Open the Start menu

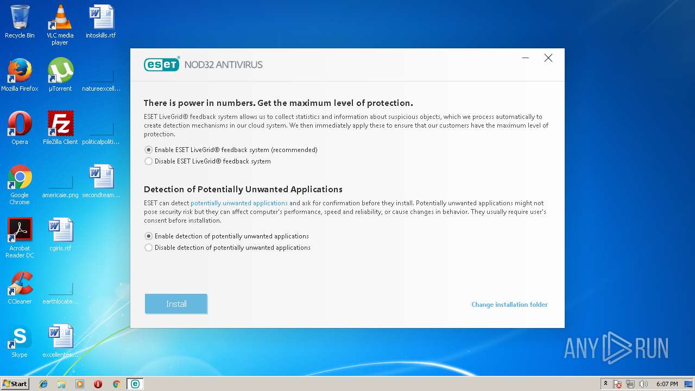coord(15,384)
